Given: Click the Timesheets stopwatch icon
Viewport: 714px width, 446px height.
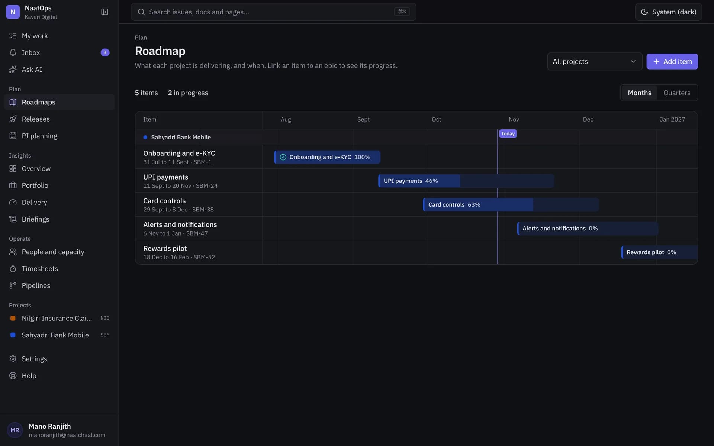Looking at the screenshot, I should 13,269.
